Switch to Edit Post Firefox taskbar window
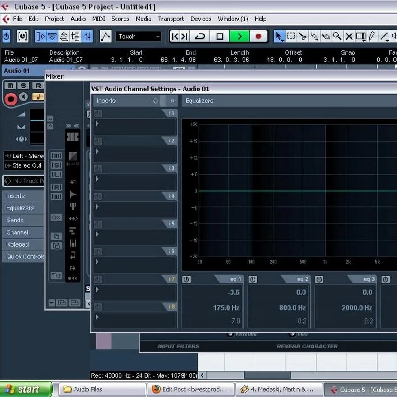 pyautogui.click(x=191, y=389)
